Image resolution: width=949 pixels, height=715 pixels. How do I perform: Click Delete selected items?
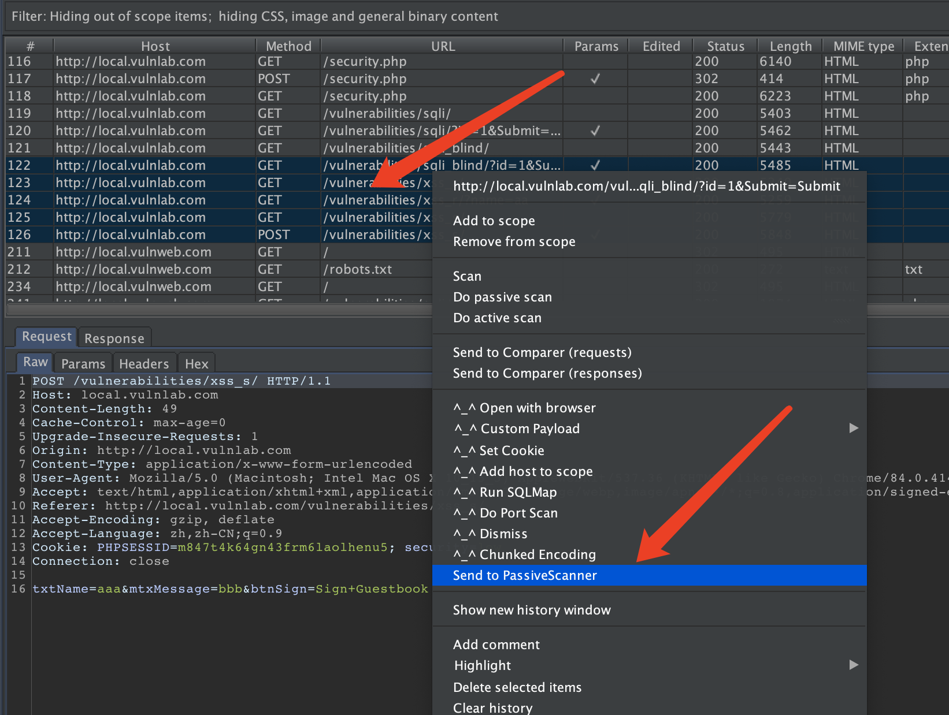click(x=517, y=687)
